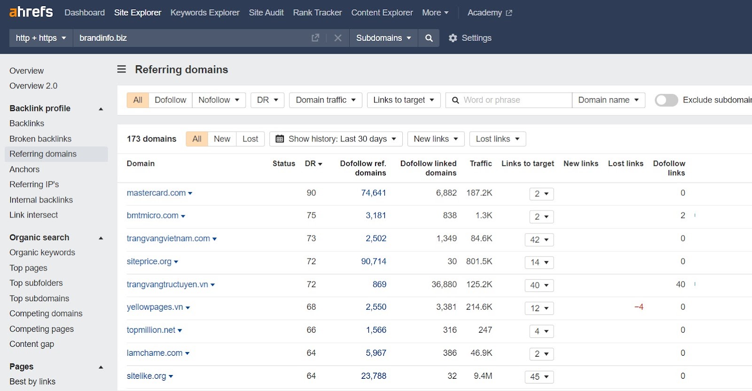
Task: Open lamchame.com domain link
Action: pos(155,353)
